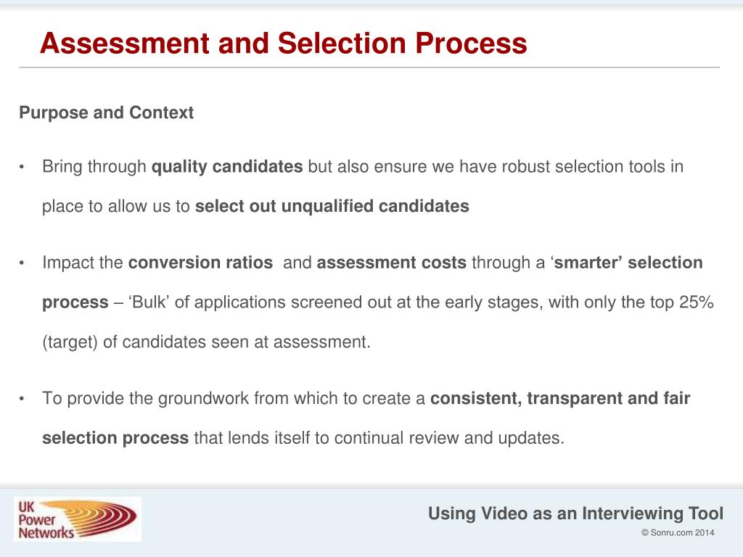Click the bold phrase quality candidates
The width and height of the screenshot is (743, 557).
227,167
